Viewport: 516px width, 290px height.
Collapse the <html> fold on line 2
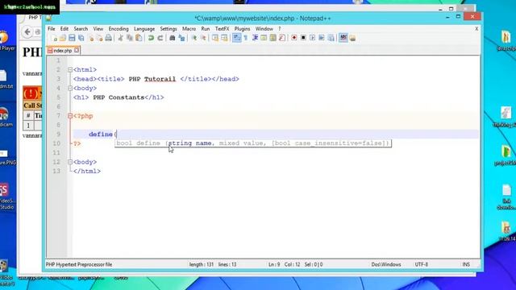pos(70,70)
